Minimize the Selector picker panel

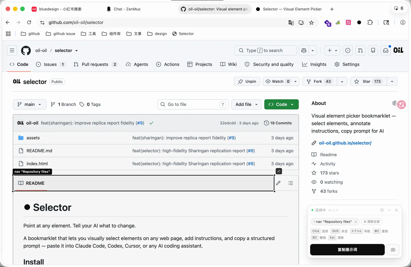389,210
